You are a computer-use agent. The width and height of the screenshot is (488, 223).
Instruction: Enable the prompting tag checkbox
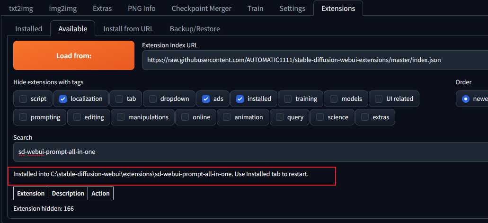(x=23, y=117)
